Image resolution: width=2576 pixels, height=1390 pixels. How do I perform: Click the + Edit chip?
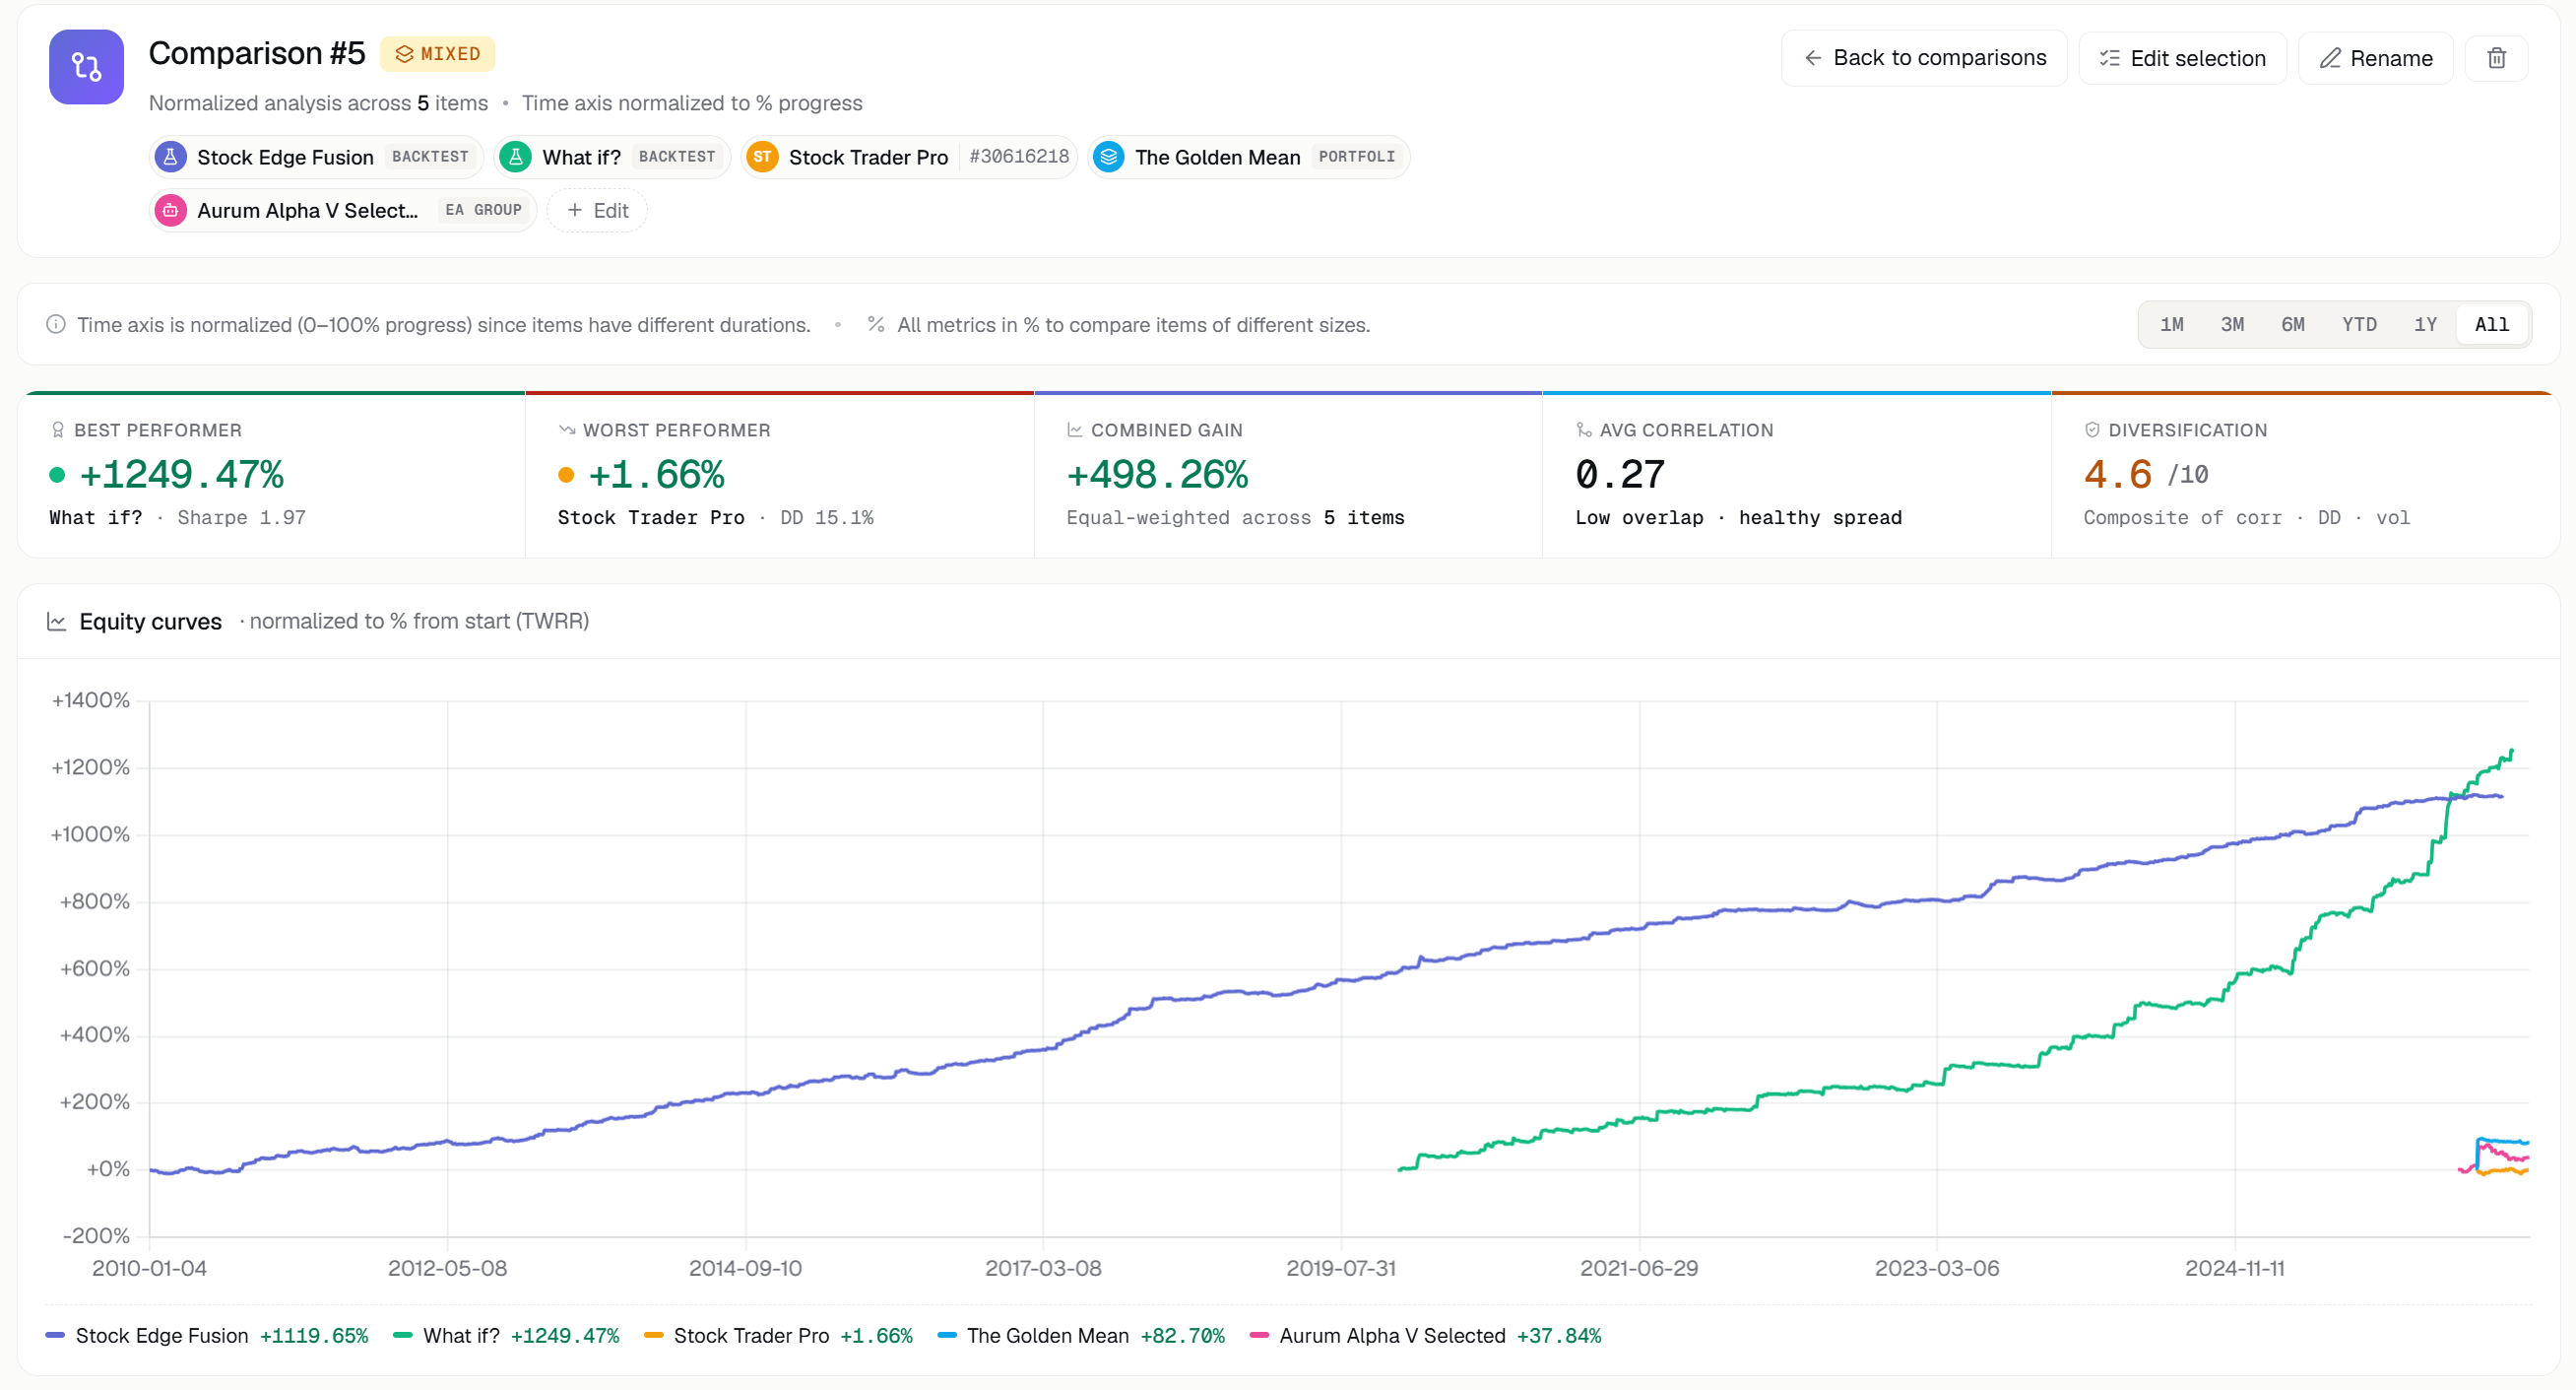(x=597, y=210)
